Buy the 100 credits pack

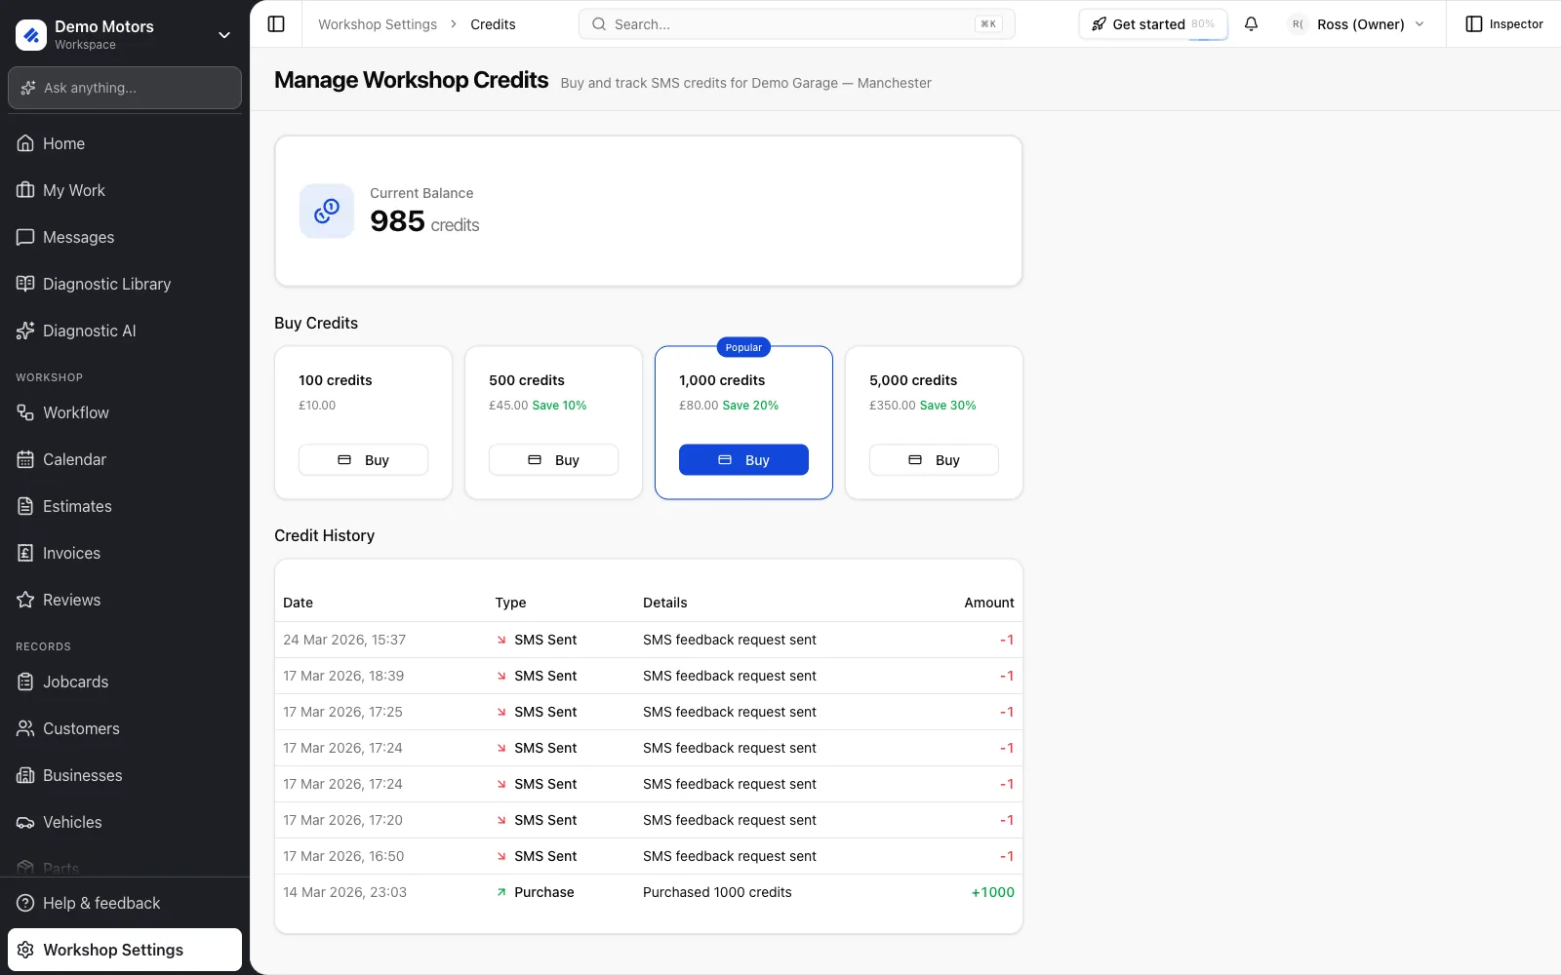pyautogui.click(x=363, y=460)
